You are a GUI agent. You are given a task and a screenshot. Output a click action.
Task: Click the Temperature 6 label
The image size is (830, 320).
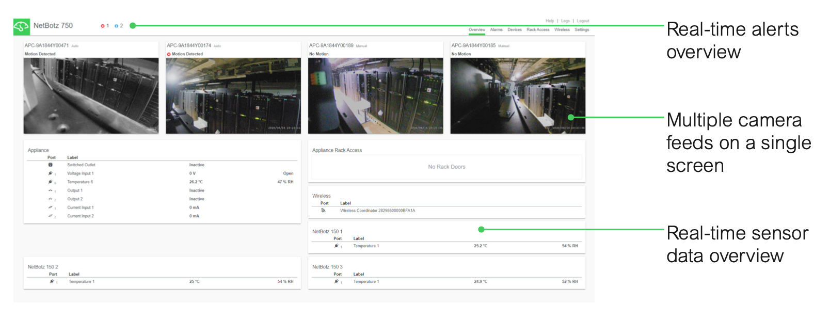[80, 182]
